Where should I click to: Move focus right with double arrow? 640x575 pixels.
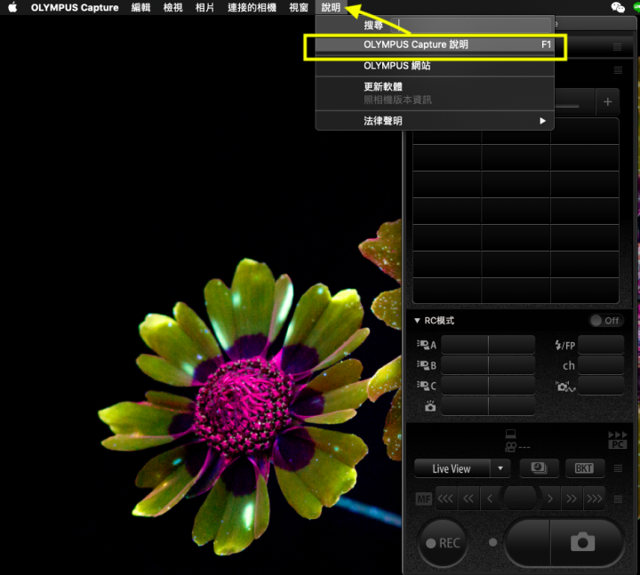pos(572,499)
